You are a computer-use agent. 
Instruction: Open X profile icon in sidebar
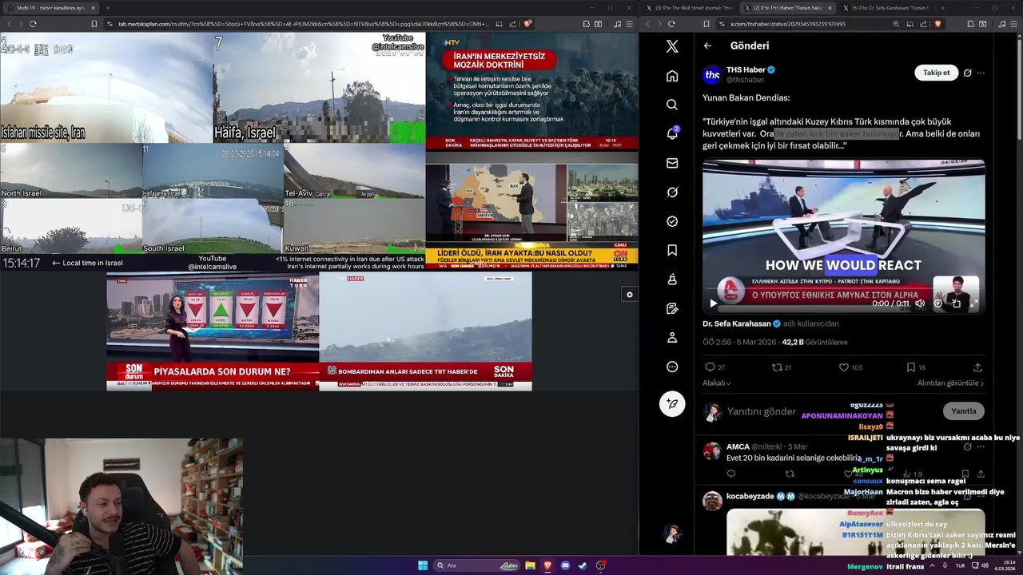click(672, 338)
